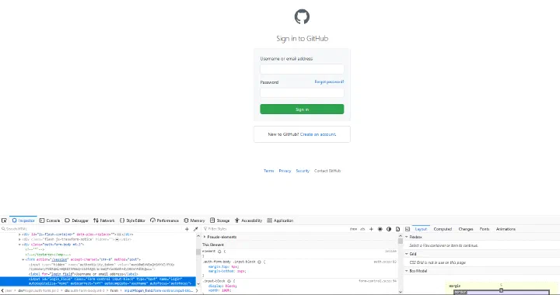Click the Search HTML box
Screen dimensions: 560x295
click(92, 229)
